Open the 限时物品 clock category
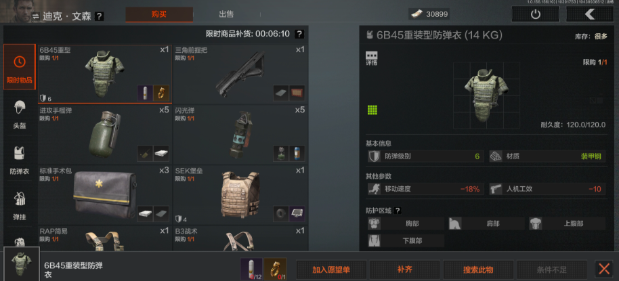The height and width of the screenshot is (281, 619). point(20,67)
